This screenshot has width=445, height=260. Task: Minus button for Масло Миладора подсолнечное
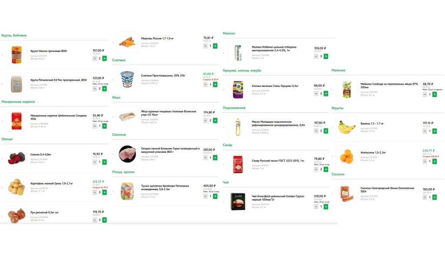(x=316, y=131)
